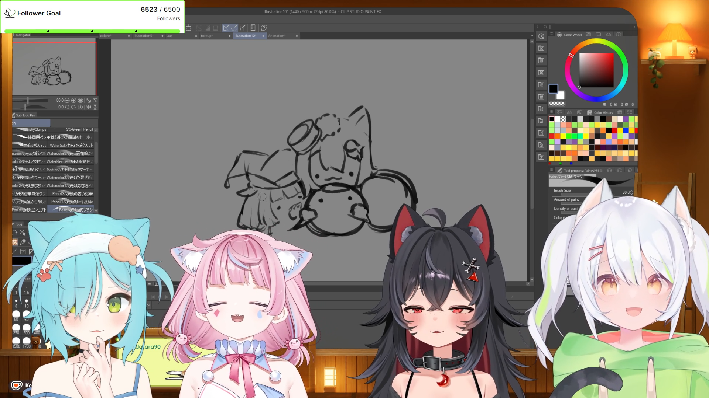Toggle Snap to Ruler in command bar

point(226,28)
